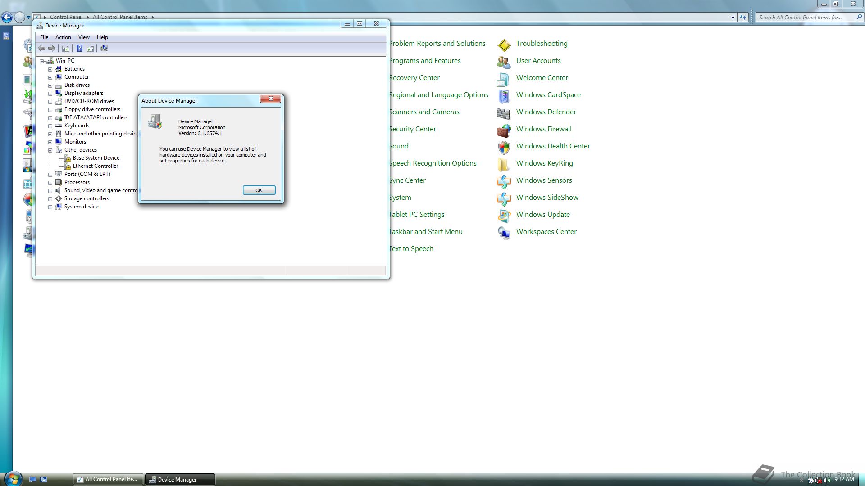The height and width of the screenshot is (486, 865).
Task: Click the Refresh button beside address bar
Action: [743, 18]
